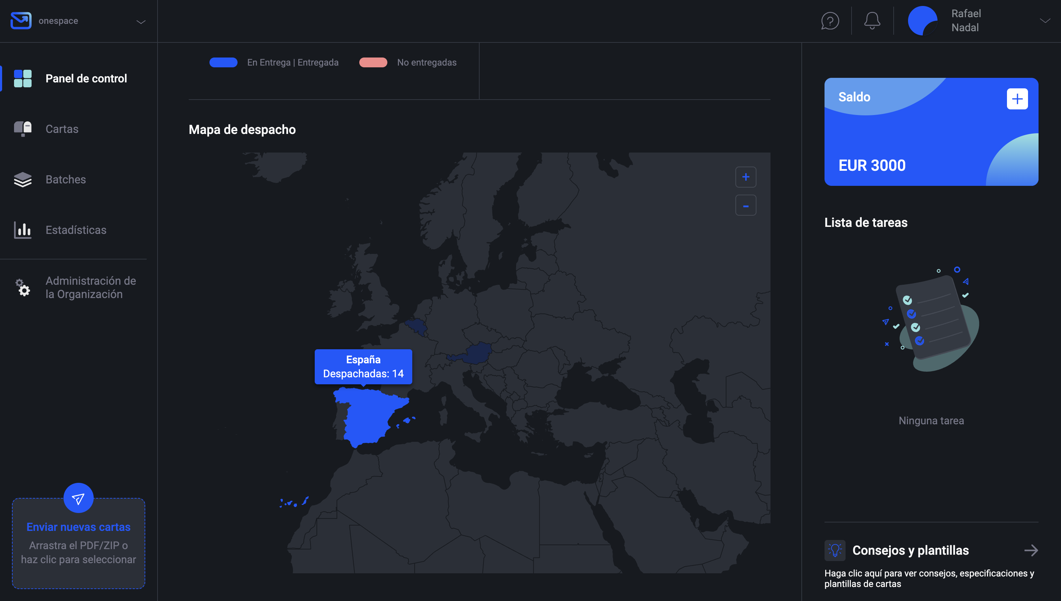Image resolution: width=1061 pixels, height=601 pixels.
Task: Expand the Rafael Nadal user menu chevron
Action: tap(1045, 21)
